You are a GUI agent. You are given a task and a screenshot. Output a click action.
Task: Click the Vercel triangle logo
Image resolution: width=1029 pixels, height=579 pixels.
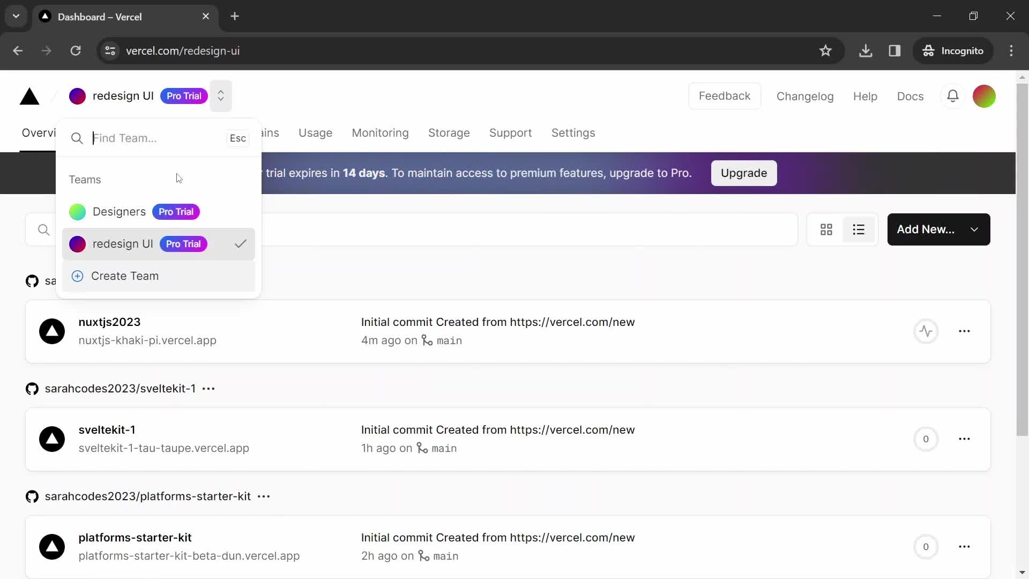click(x=29, y=96)
